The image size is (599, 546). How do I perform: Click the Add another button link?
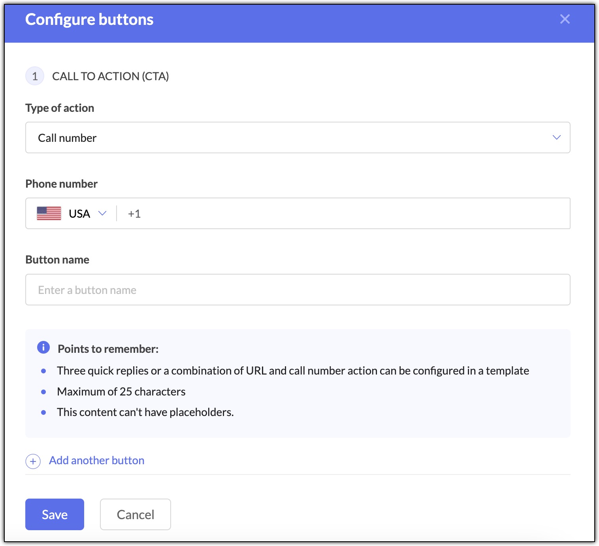click(x=96, y=460)
